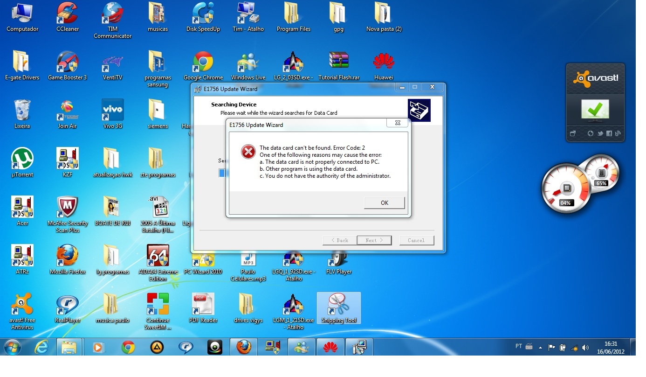Select the Tim - Atalho shortcut
This screenshot has width=646, height=377.
click(248, 18)
